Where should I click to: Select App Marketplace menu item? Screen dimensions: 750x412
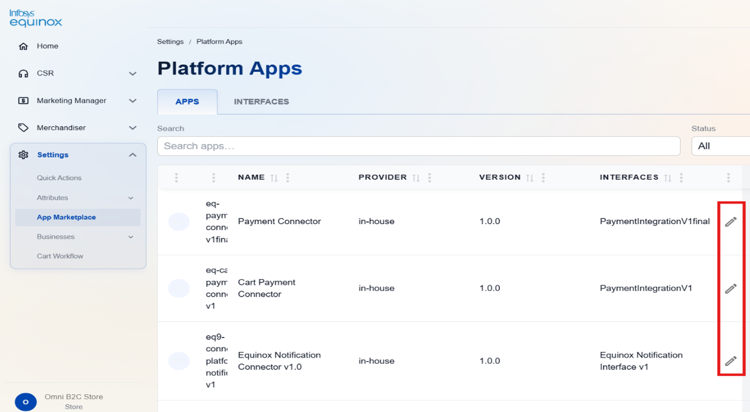[78, 217]
